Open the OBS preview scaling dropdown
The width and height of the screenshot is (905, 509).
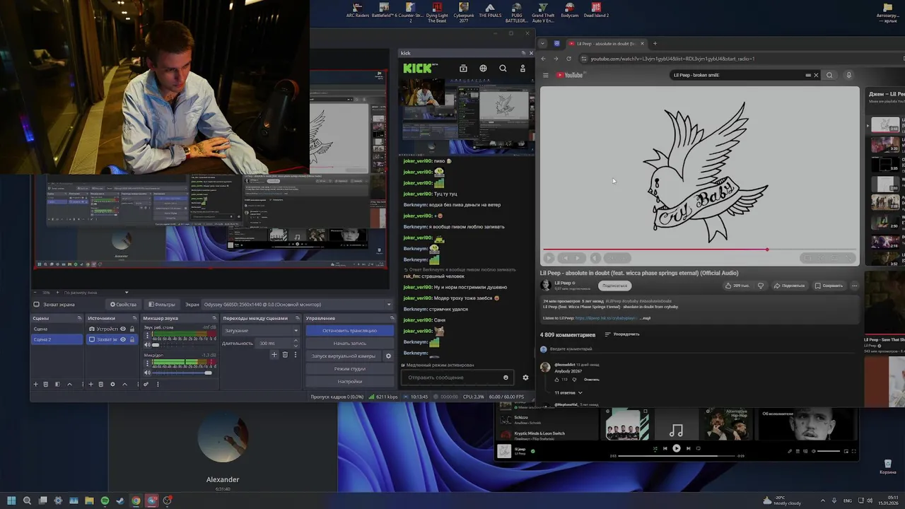[95, 293]
